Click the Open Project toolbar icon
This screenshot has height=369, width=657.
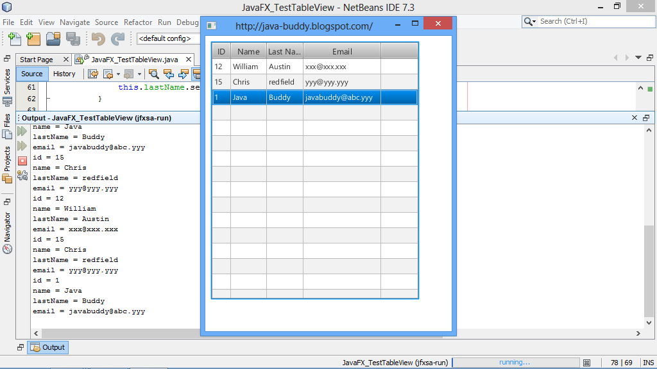pos(53,39)
